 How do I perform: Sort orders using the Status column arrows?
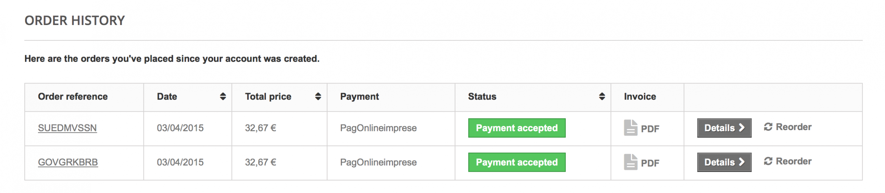click(x=602, y=97)
